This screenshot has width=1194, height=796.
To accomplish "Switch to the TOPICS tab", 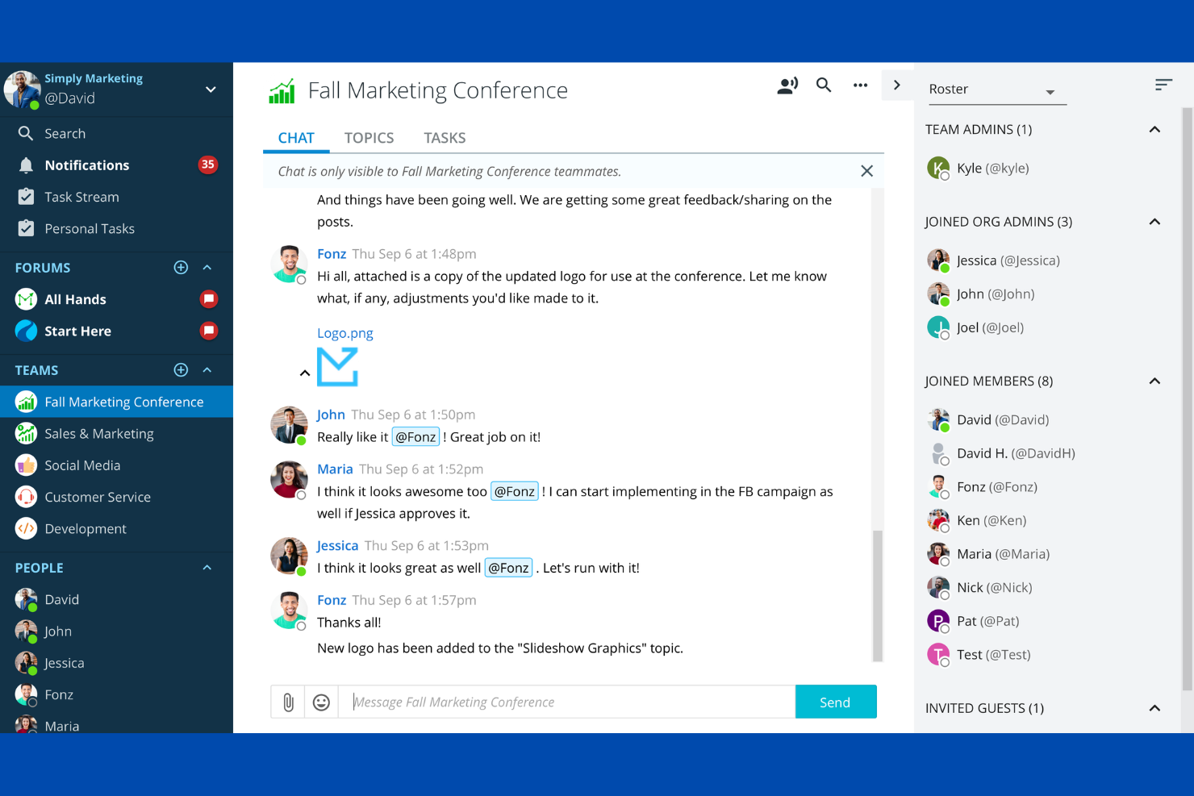I will 369,137.
